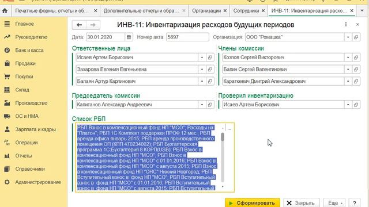Close the Организации tab
Viewport: 369px width, 207px height.
pos(225,11)
